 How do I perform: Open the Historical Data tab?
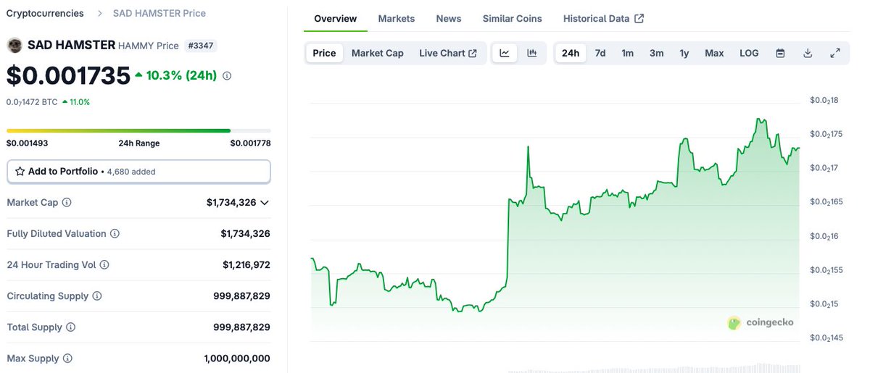point(603,19)
